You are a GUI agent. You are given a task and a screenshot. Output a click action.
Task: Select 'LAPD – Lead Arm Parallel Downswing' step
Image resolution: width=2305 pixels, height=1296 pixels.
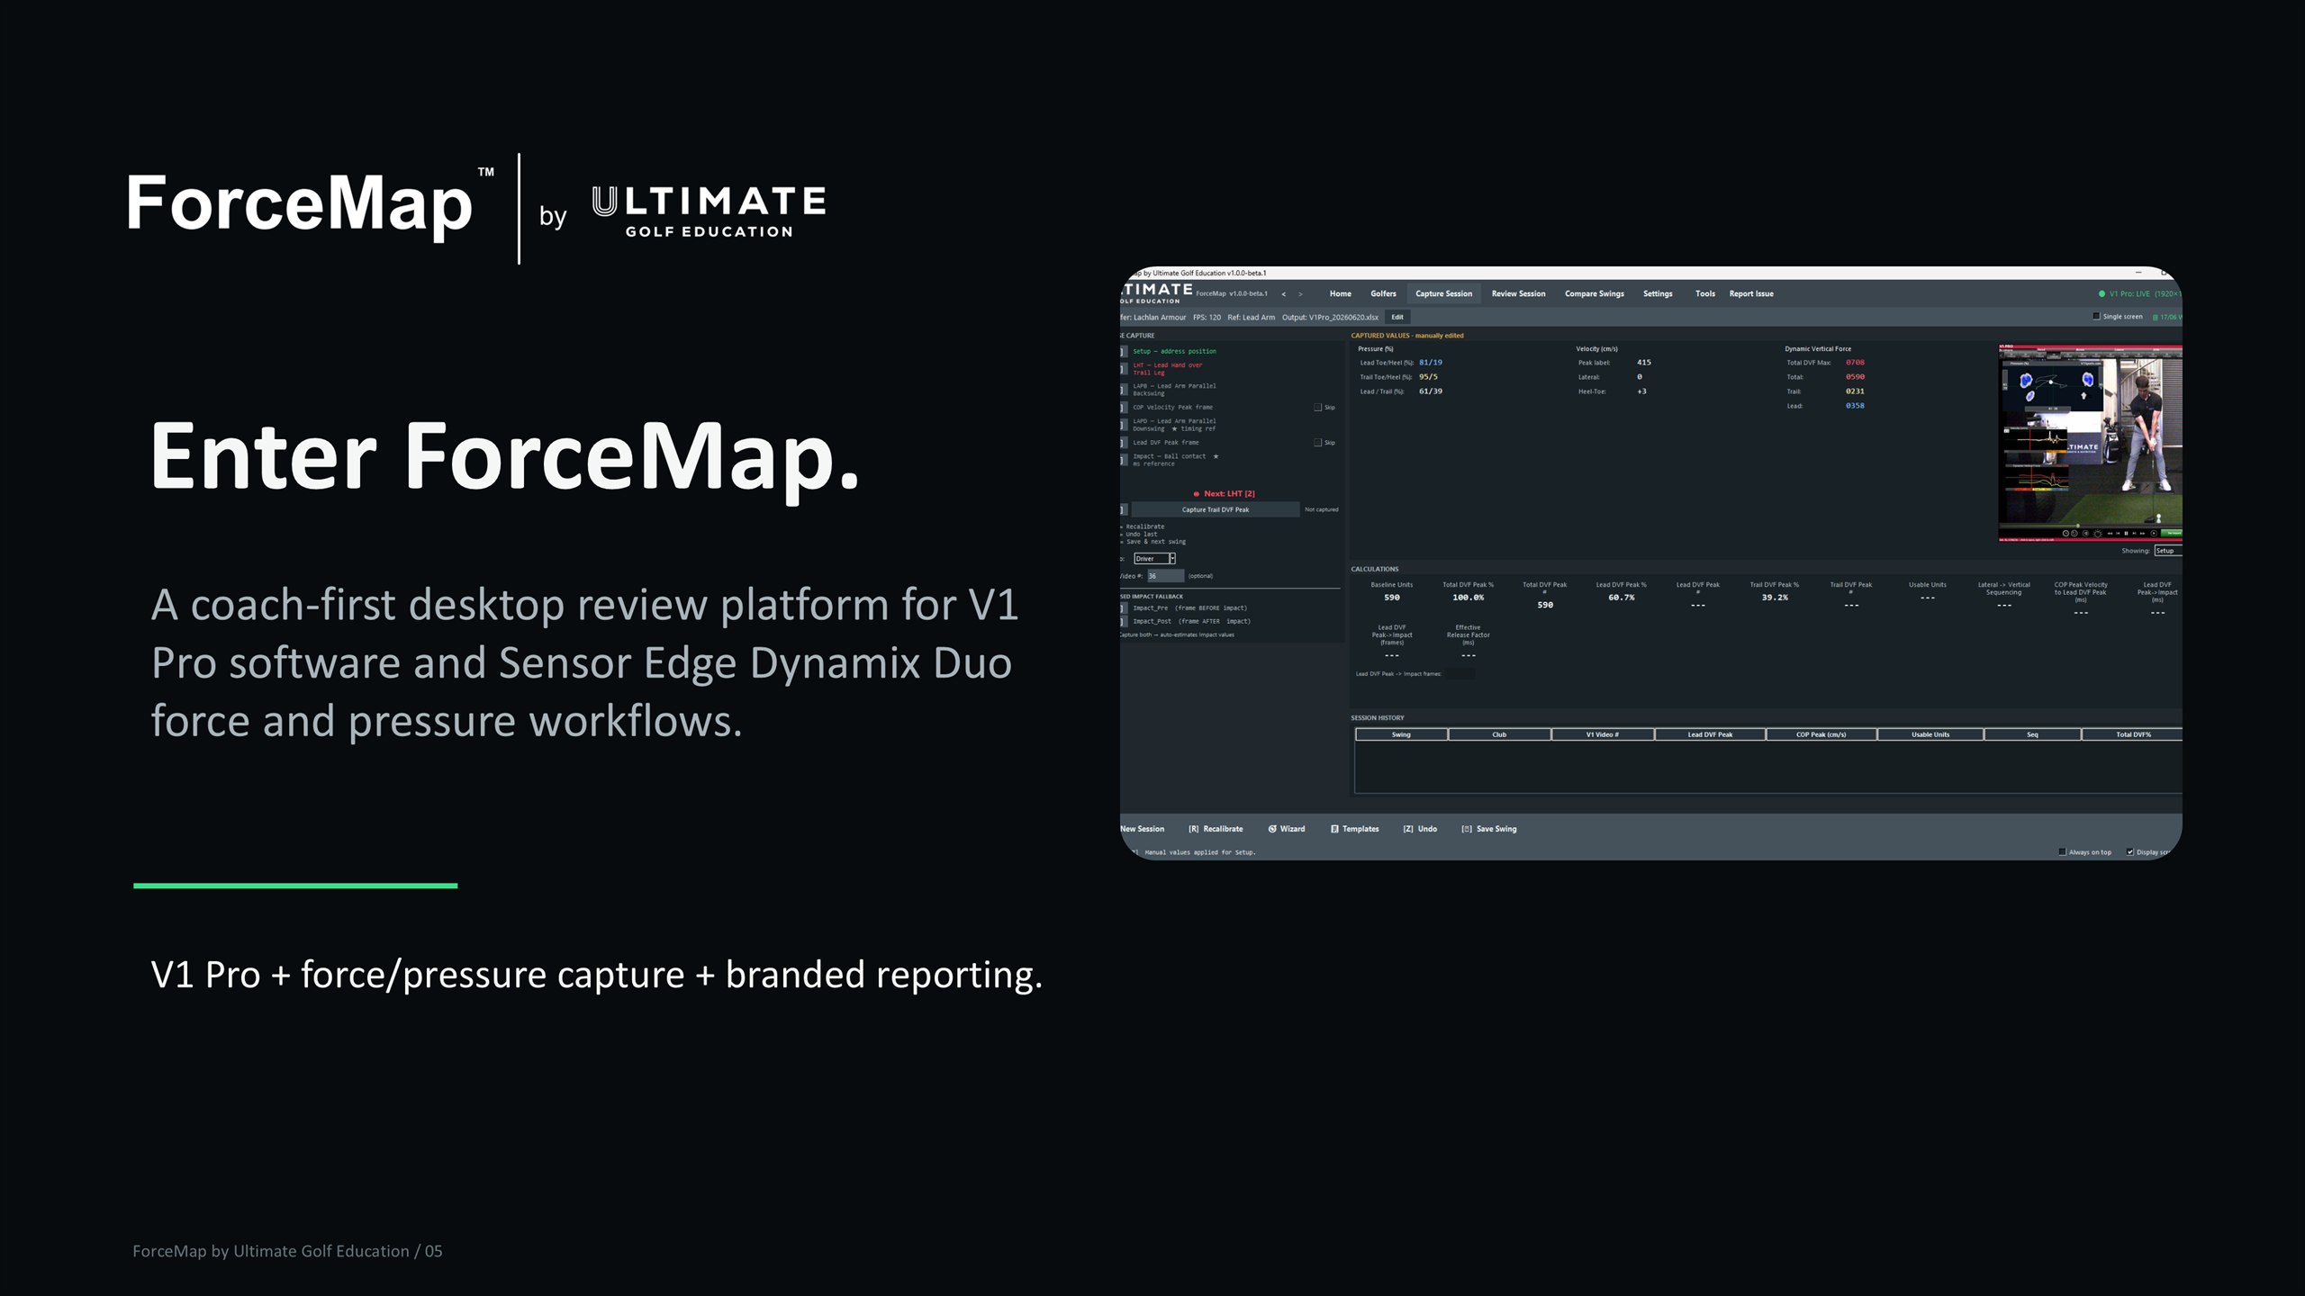(1174, 424)
